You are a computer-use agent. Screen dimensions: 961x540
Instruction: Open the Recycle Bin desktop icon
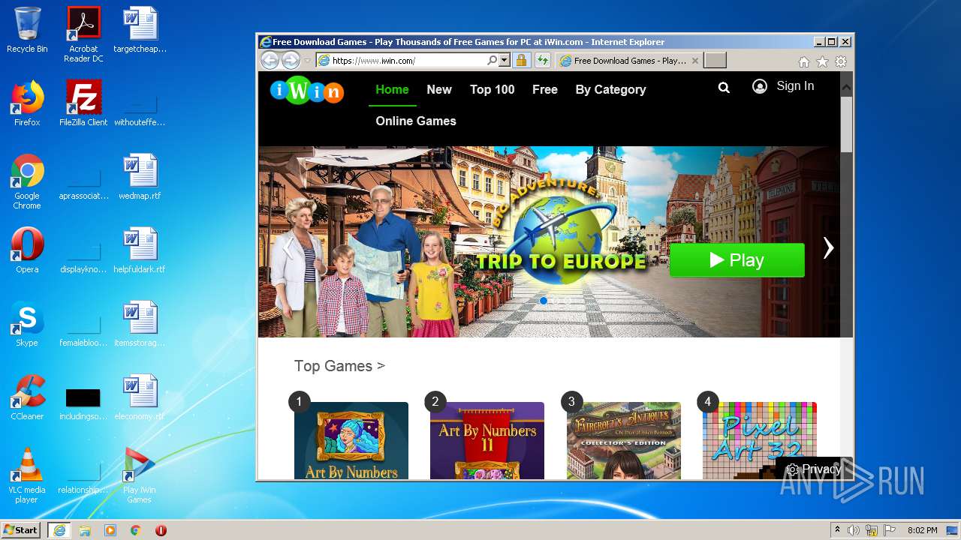click(x=27, y=30)
